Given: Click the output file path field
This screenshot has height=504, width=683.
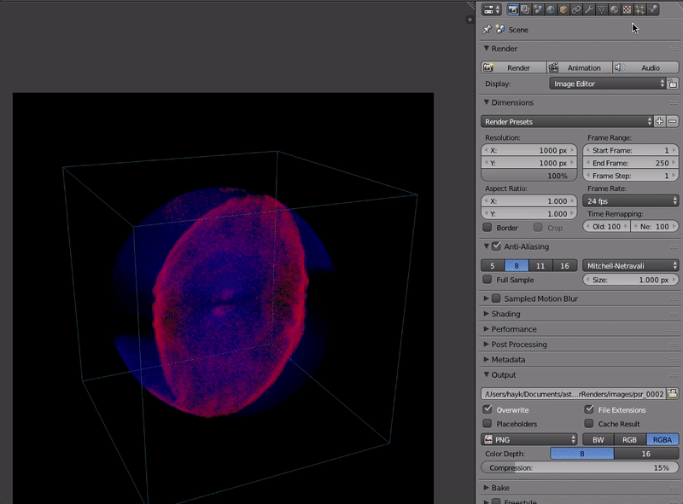Looking at the screenshot, I should pyautogui.click(x=573, y=394).
